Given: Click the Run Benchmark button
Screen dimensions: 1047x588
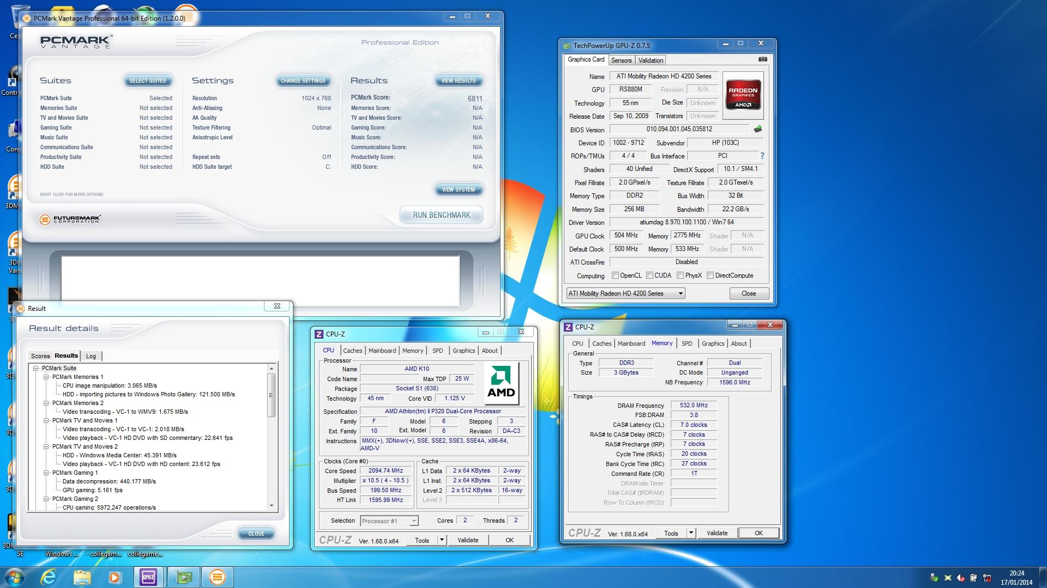Looking at the screenshot, I should pos(442,215).
